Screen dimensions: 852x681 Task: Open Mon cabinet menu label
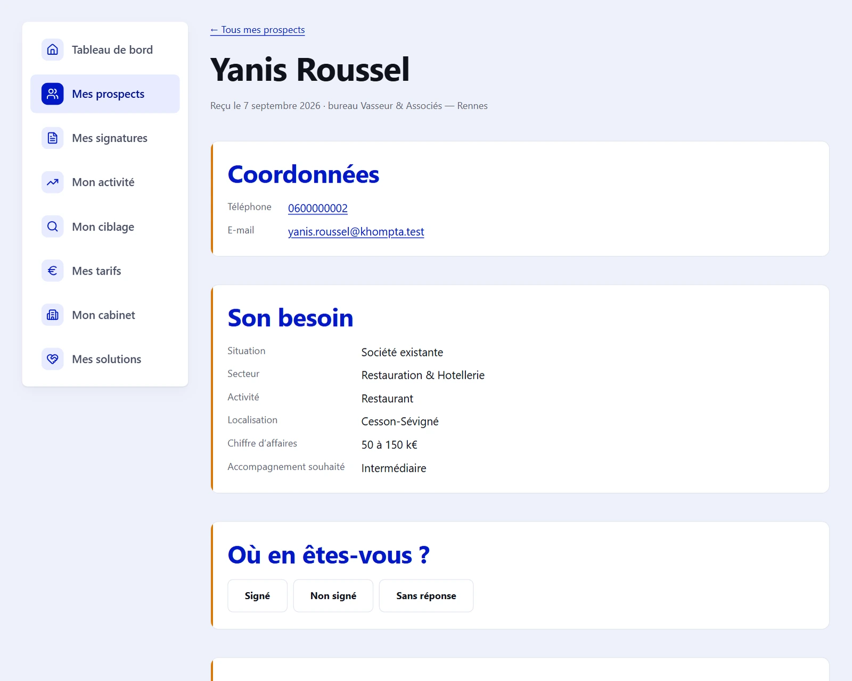[x=103, y=315]
